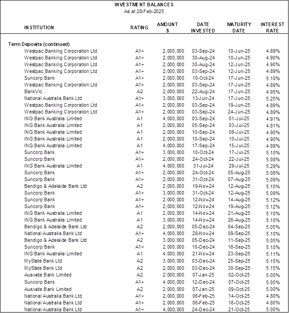Click maturity date 21-Oct-25
The height and width of the screenshot is (313, 289).
coord(239,309)
